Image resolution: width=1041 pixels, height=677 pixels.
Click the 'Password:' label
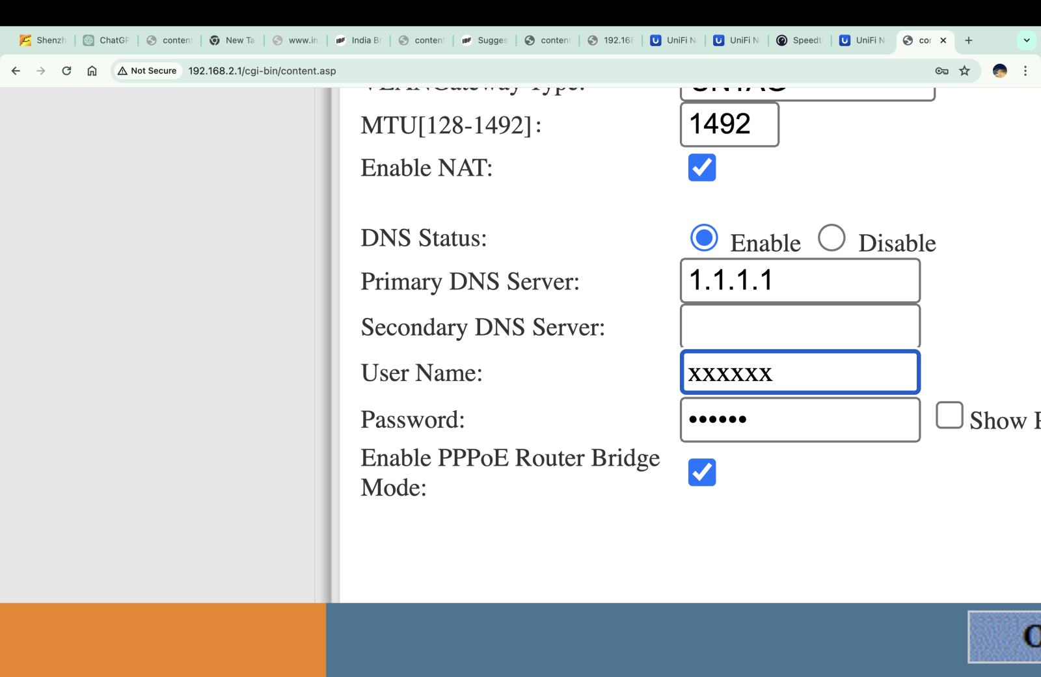pos(412,419)
